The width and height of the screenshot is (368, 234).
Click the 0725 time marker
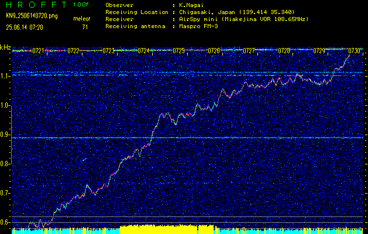pyautogui.click(x=178, y=51)
